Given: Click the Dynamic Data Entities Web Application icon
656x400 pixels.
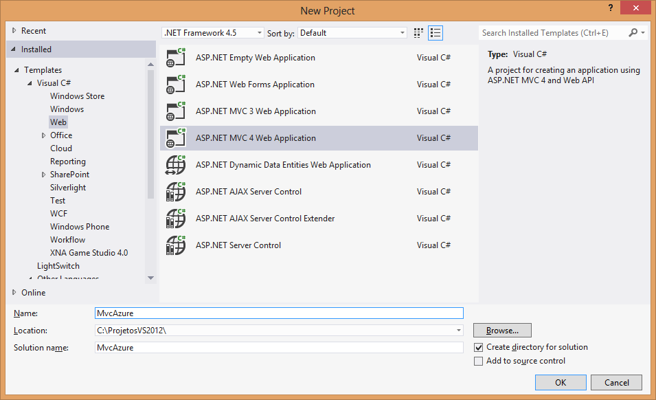Looking at the screenshot, I should (176, 165).
